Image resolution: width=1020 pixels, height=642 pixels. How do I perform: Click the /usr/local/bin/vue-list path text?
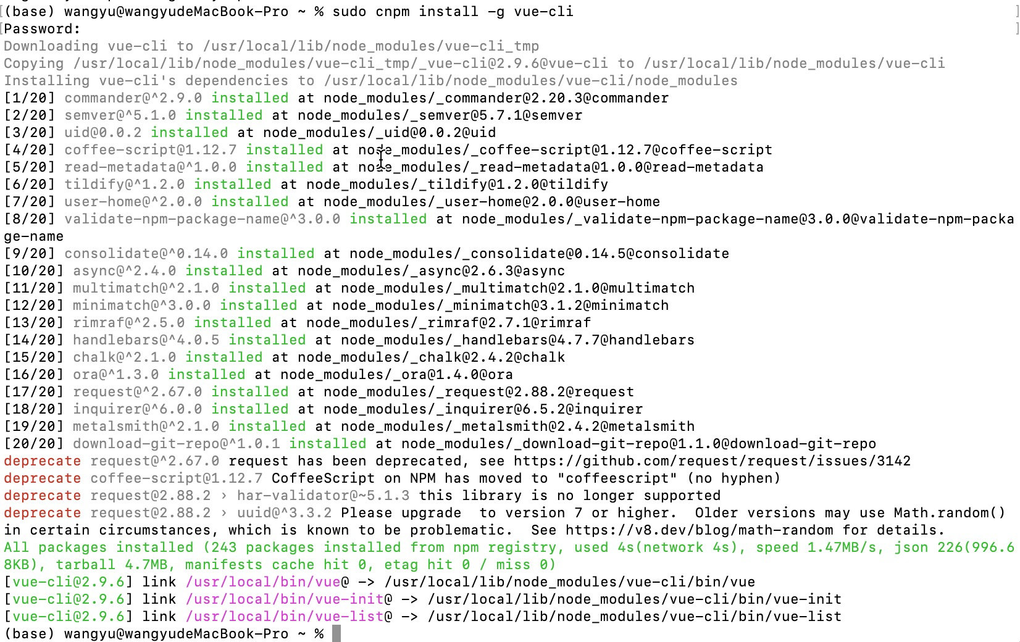285,617
